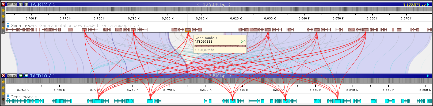433x106 pixels.
Task: Click the green chevrons in AT1G97853 tooltip
Action: pyautogui.click(x=243, y=42)
